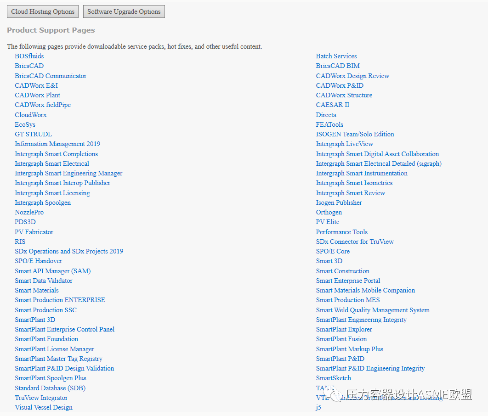Open SmartPlant P&ID Design Validation link
Image resolution: width=488 pixels, height=416 pixels.
[x=64, y=368]
